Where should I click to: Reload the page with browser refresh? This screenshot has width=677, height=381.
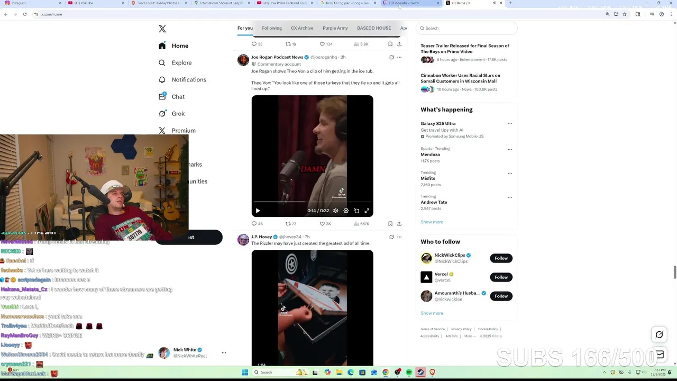25,14
